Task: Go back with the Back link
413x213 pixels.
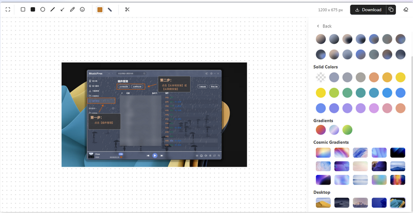Action: [324, 26]
